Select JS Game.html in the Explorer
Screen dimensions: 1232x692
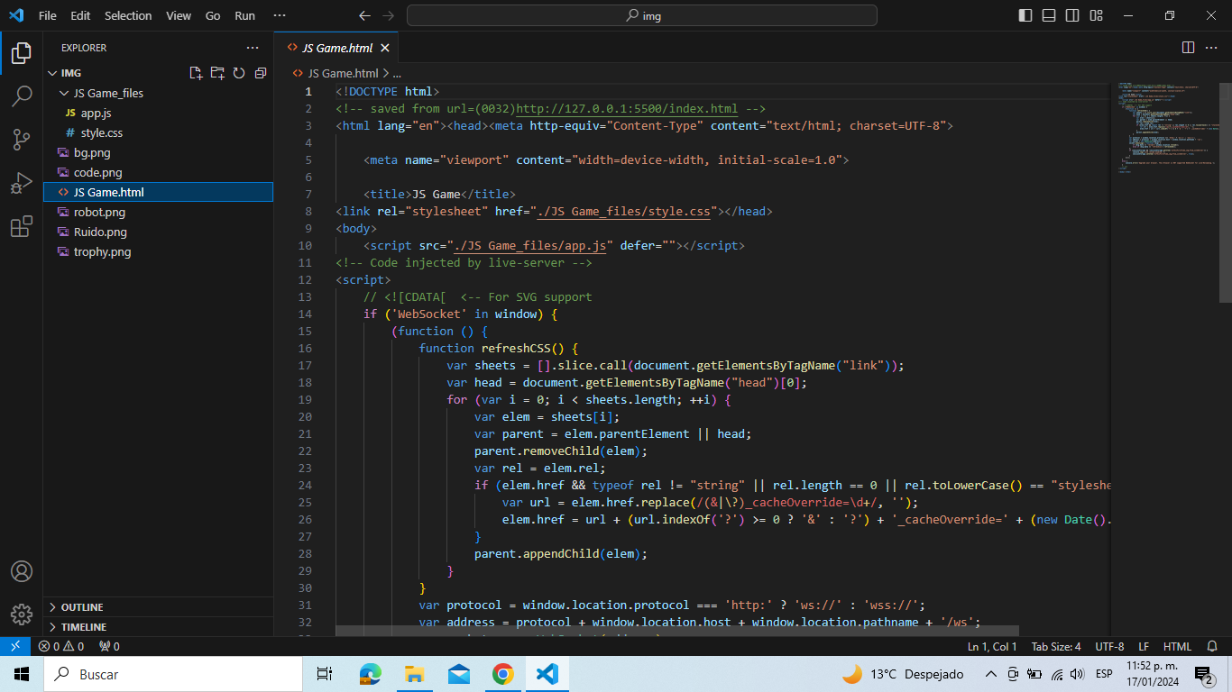158,192
